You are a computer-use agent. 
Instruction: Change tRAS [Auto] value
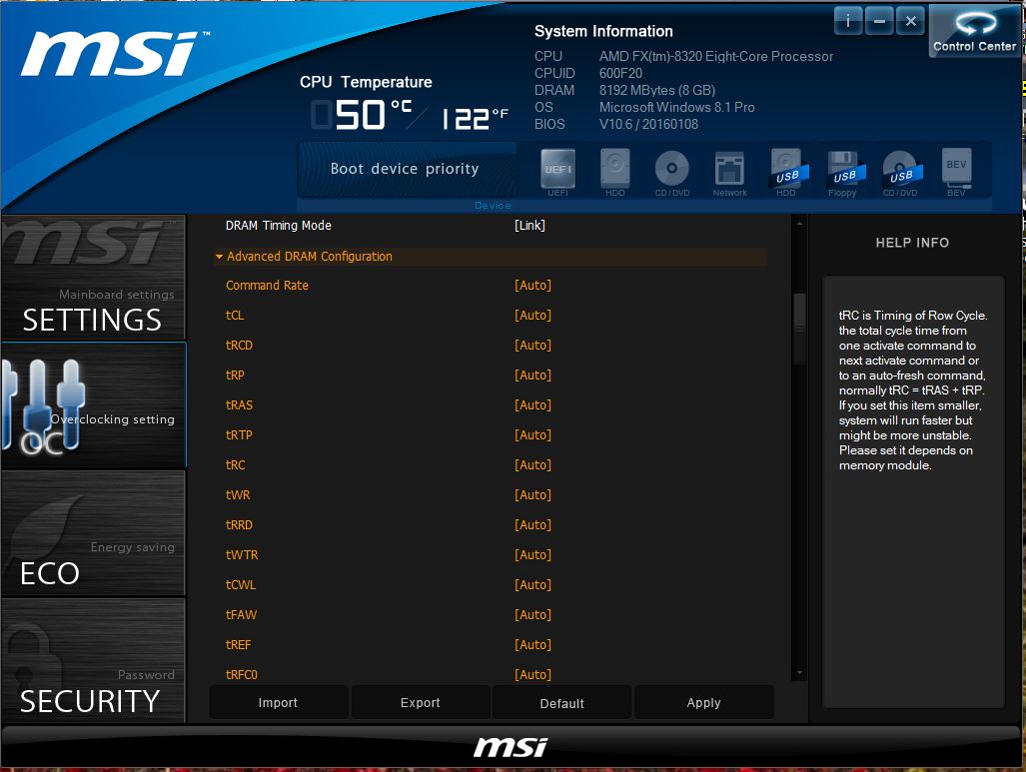pyautogui.click(x=532, y=404)
